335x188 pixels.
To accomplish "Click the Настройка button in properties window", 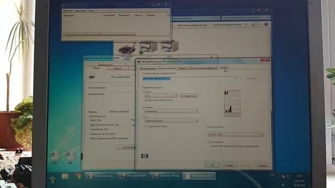I will pos(126,147).
